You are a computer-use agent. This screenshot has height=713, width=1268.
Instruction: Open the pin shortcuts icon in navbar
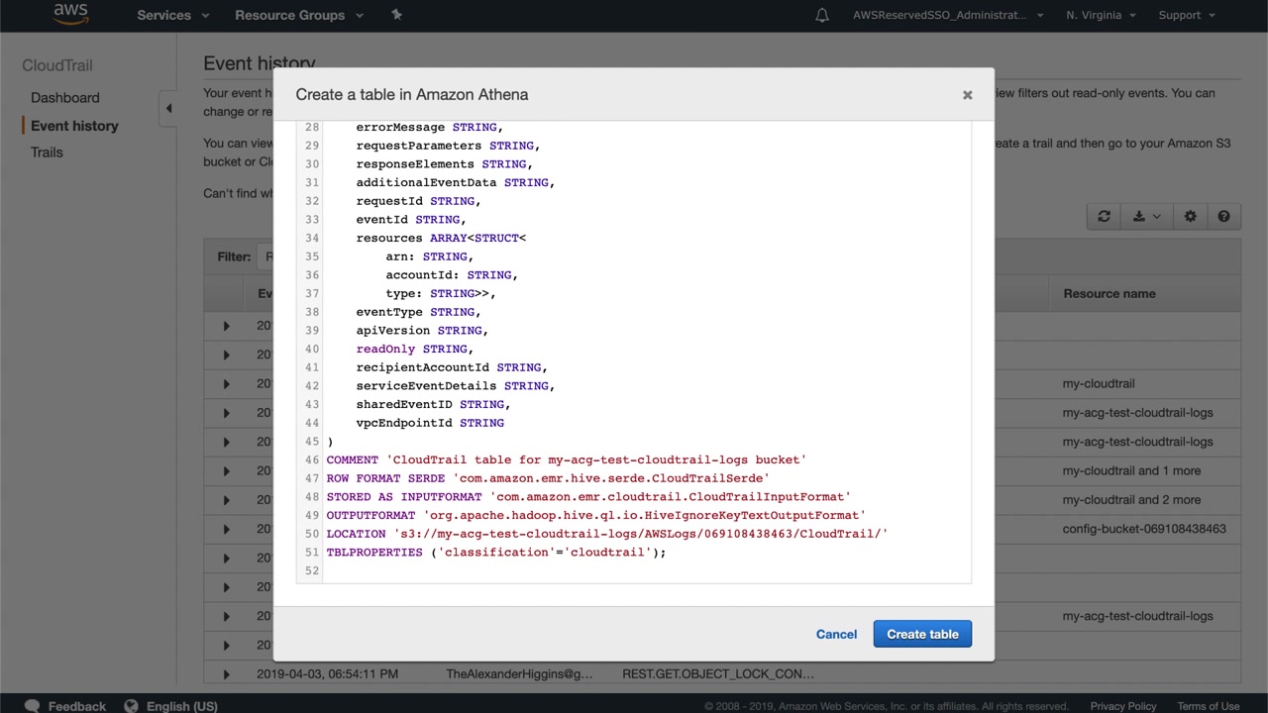coord(397,15)
